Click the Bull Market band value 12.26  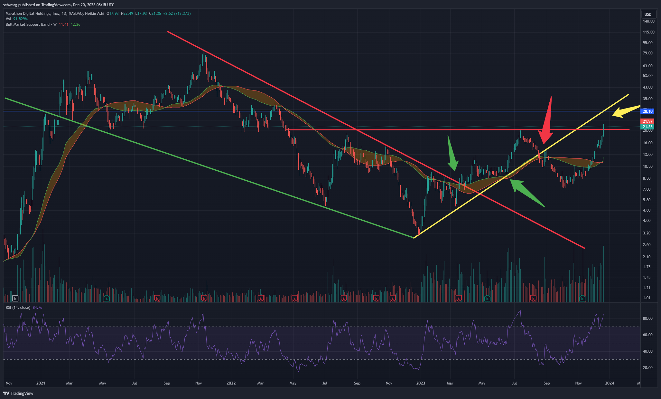coord(76,24)
